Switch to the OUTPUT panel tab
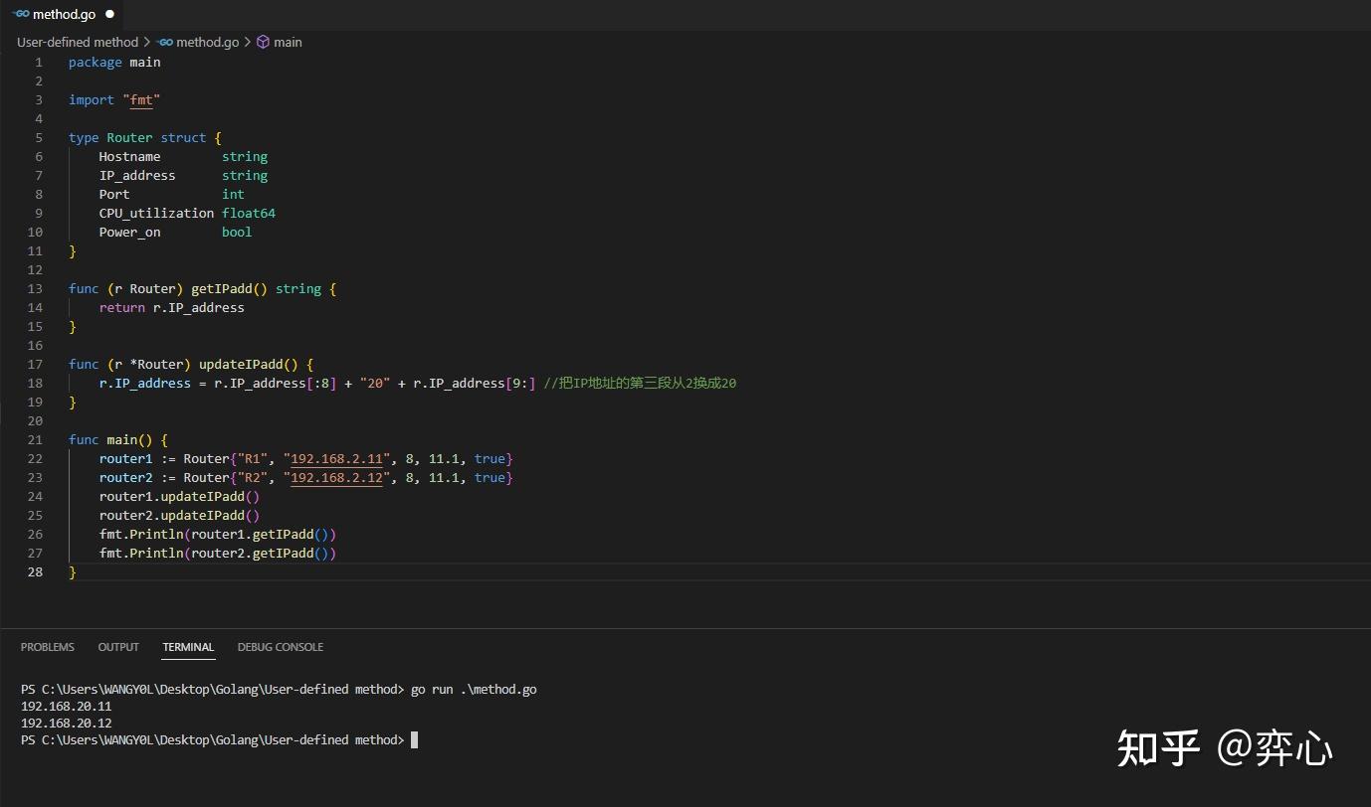The width and height of the screenshot is (1371, 807). point(118,647)
